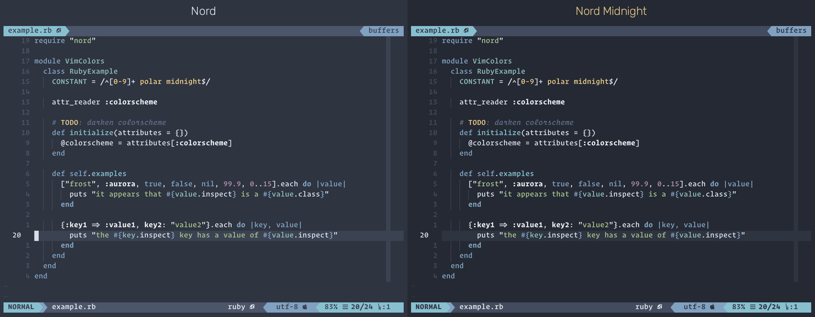Click relative line number 19 in Nord pane

click(26, 41)
